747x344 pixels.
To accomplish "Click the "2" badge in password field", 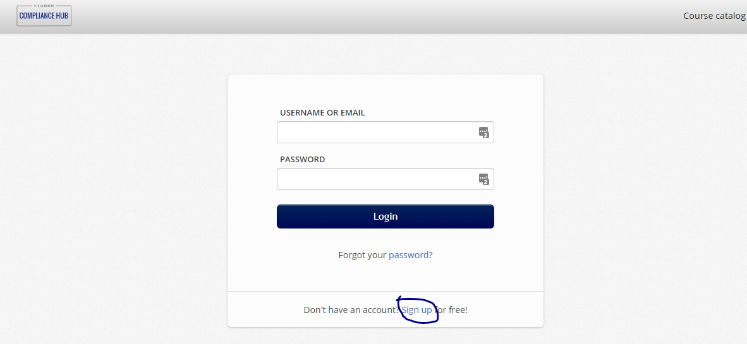I will click(486, 182).
